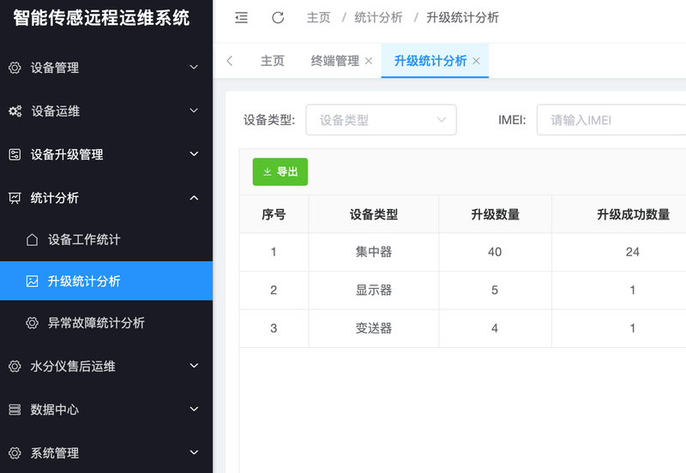This screenshot has width=686, height=473.
Task: Click the gears icon beside 设备运维
Action: [15, 111]
